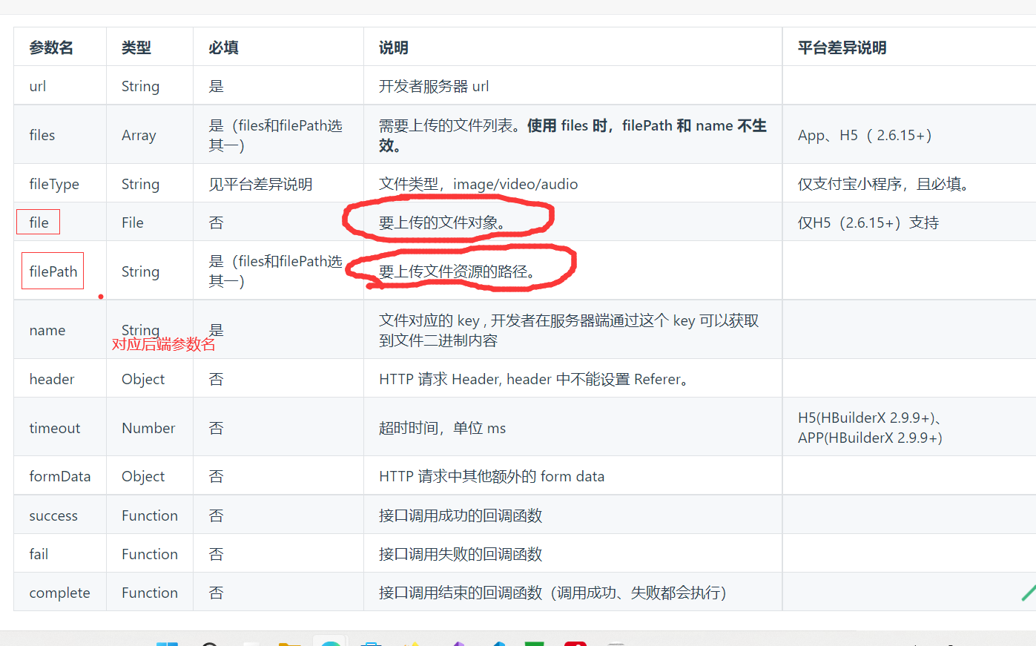The width and height of the screenshot is (1036, 646).
Task: Click the red app icon on the taskbar
Action: (575, 642)
